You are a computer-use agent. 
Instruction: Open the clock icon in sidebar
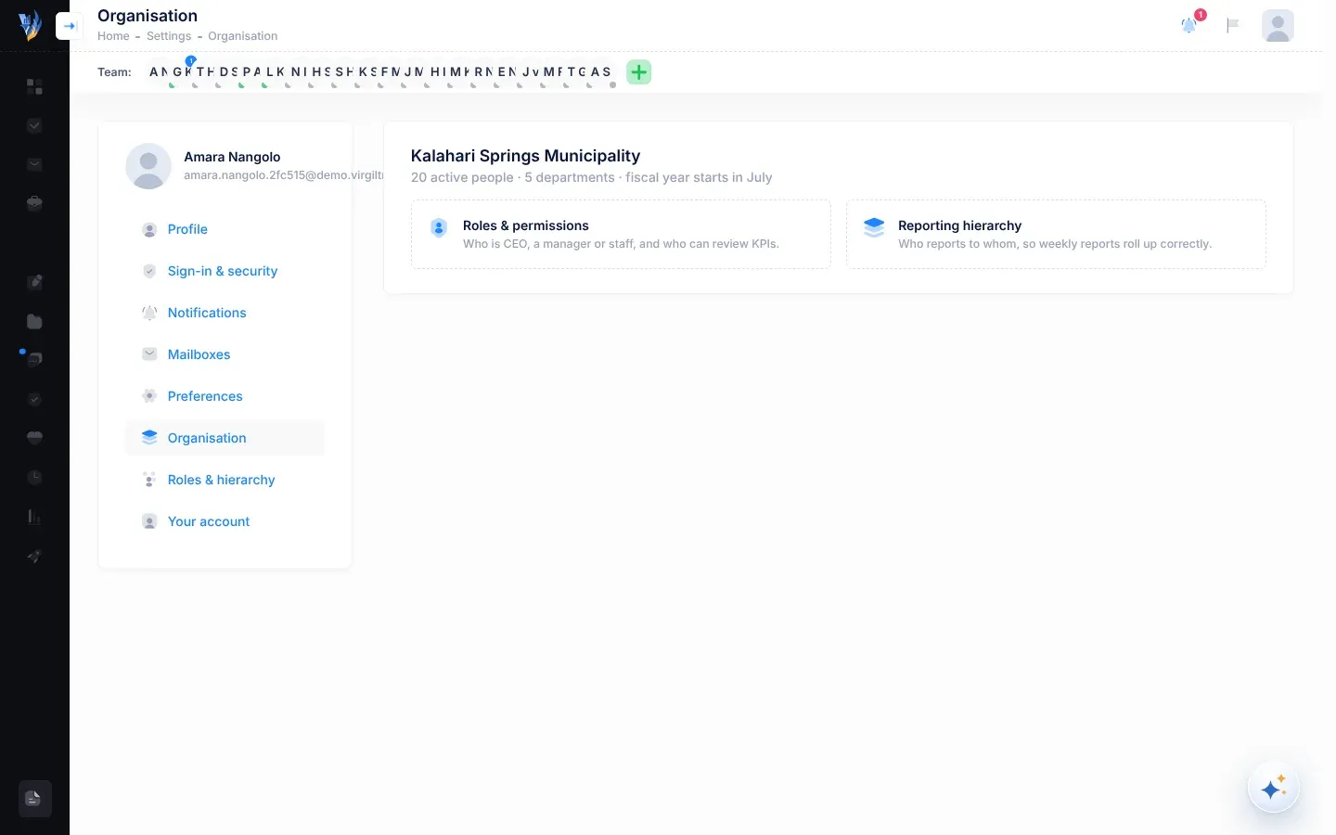[34, 477]
